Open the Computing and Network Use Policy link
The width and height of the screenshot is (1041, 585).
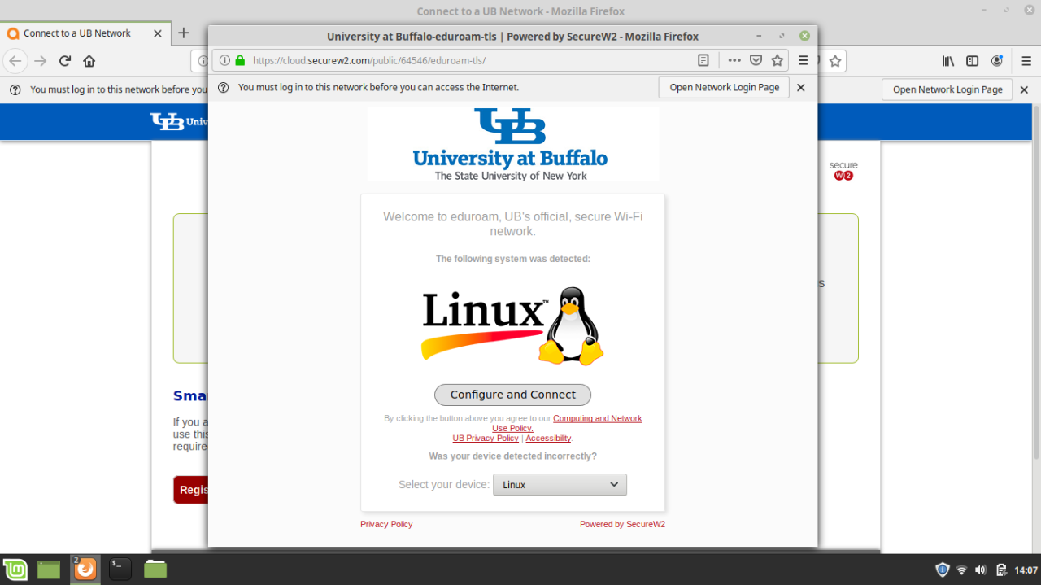point(597,418)
